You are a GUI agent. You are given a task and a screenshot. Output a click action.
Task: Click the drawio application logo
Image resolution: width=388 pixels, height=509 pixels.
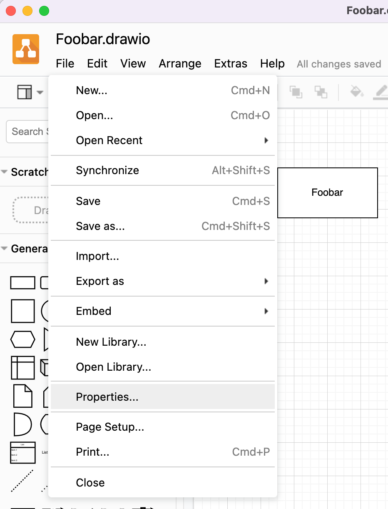coord(25,49)
